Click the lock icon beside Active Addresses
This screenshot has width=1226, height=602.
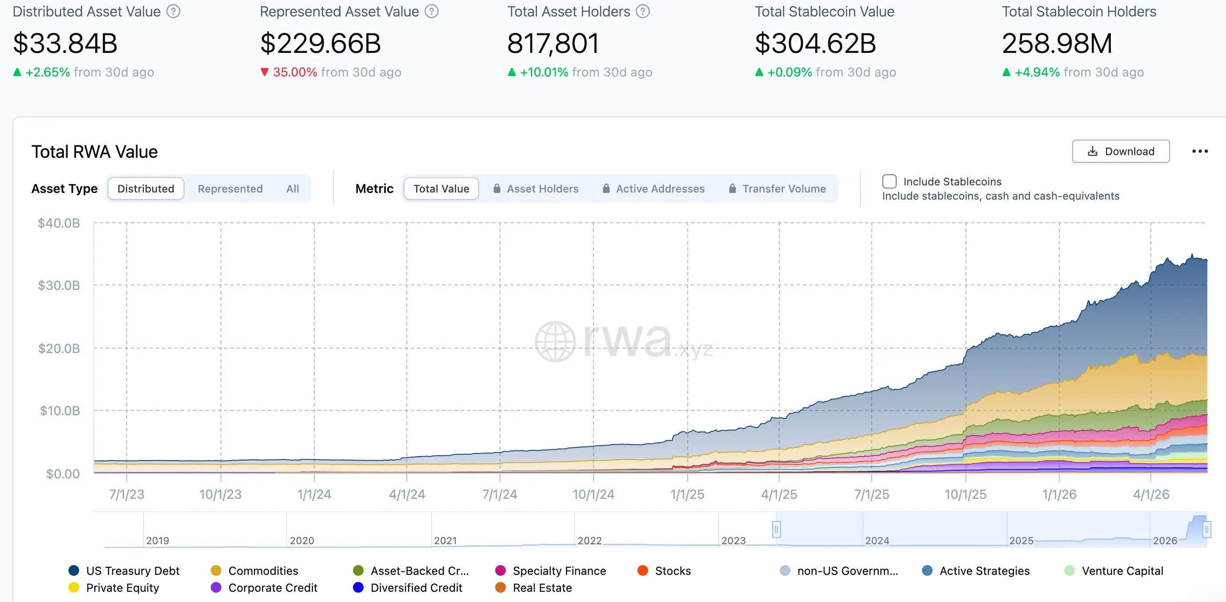click(606, 189)
